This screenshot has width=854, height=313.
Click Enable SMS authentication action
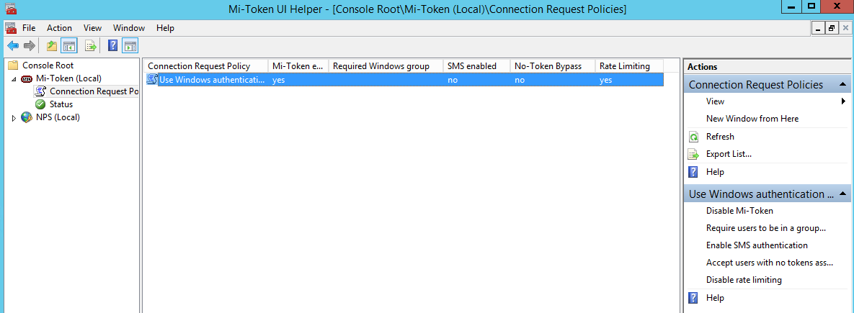pyautogui.click(x=757, y=245)
